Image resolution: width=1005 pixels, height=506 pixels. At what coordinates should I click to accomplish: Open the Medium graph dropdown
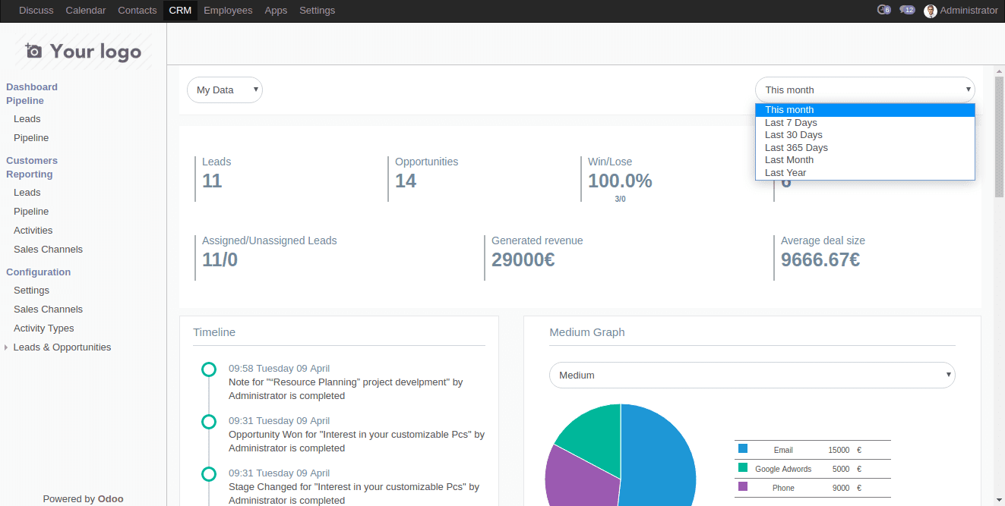[x=751, y=375]
